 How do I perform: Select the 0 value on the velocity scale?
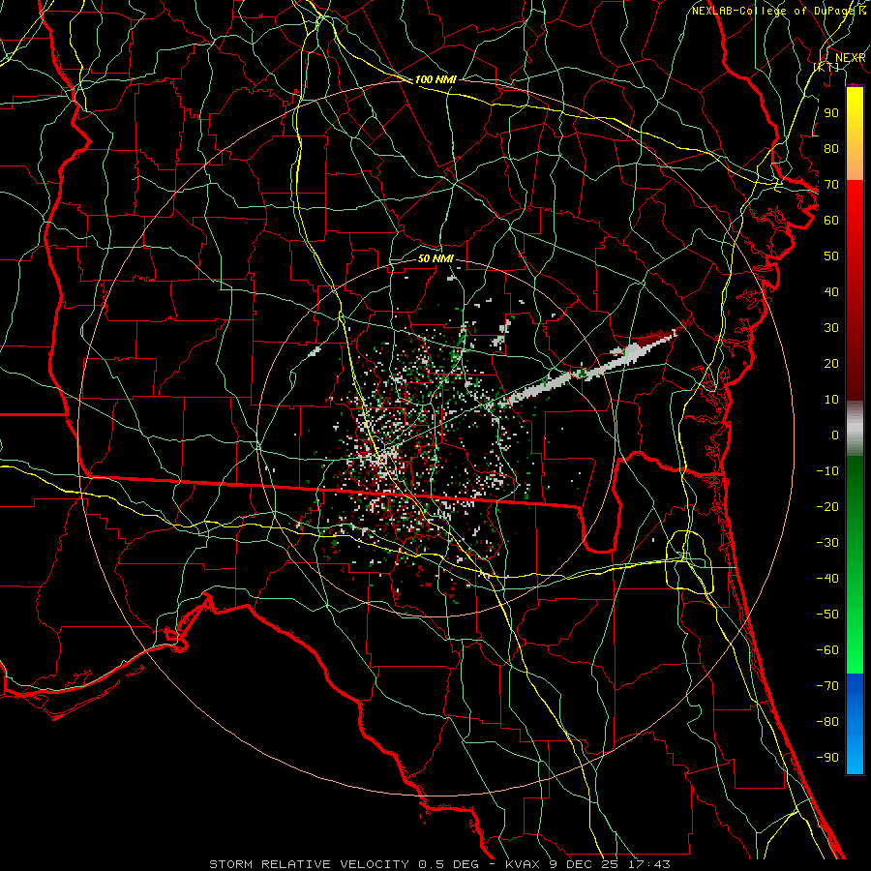click(835, 435)
